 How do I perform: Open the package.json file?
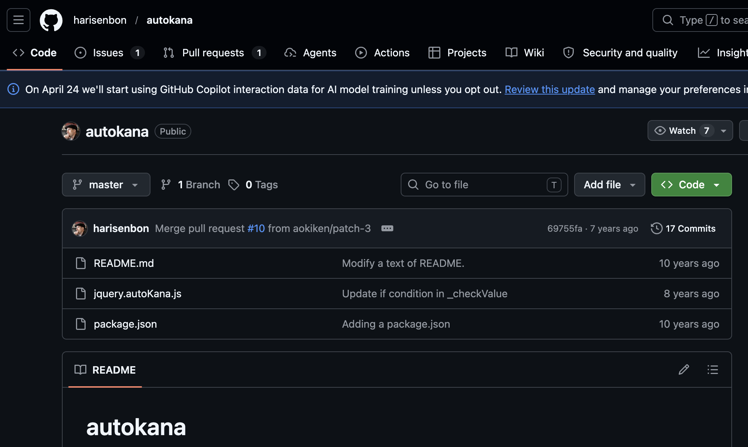pos(125,324)
